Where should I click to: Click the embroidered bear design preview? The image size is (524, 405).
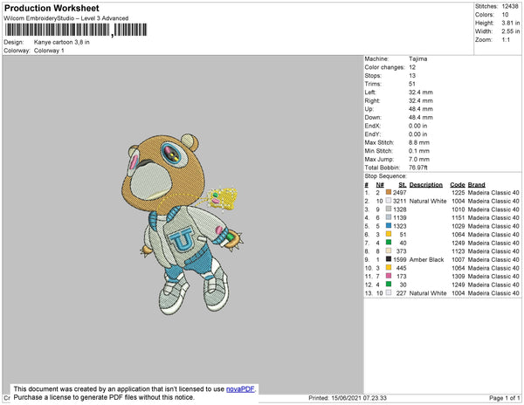pyautogui.click(x=183, y=224)
